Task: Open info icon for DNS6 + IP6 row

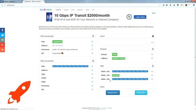Action: [152, 79]
